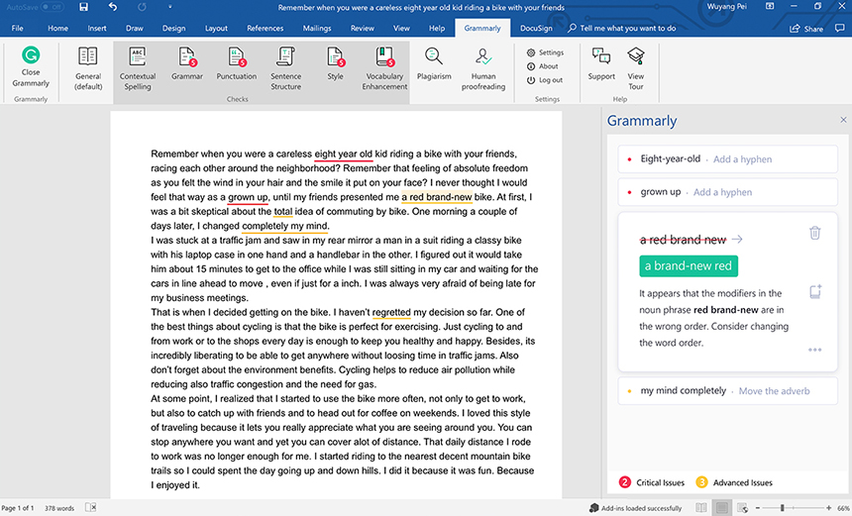This screenshot has width=852, height=516.
Task: Click the underlined 'completely my mind' text
Action: tap(284, 226)
